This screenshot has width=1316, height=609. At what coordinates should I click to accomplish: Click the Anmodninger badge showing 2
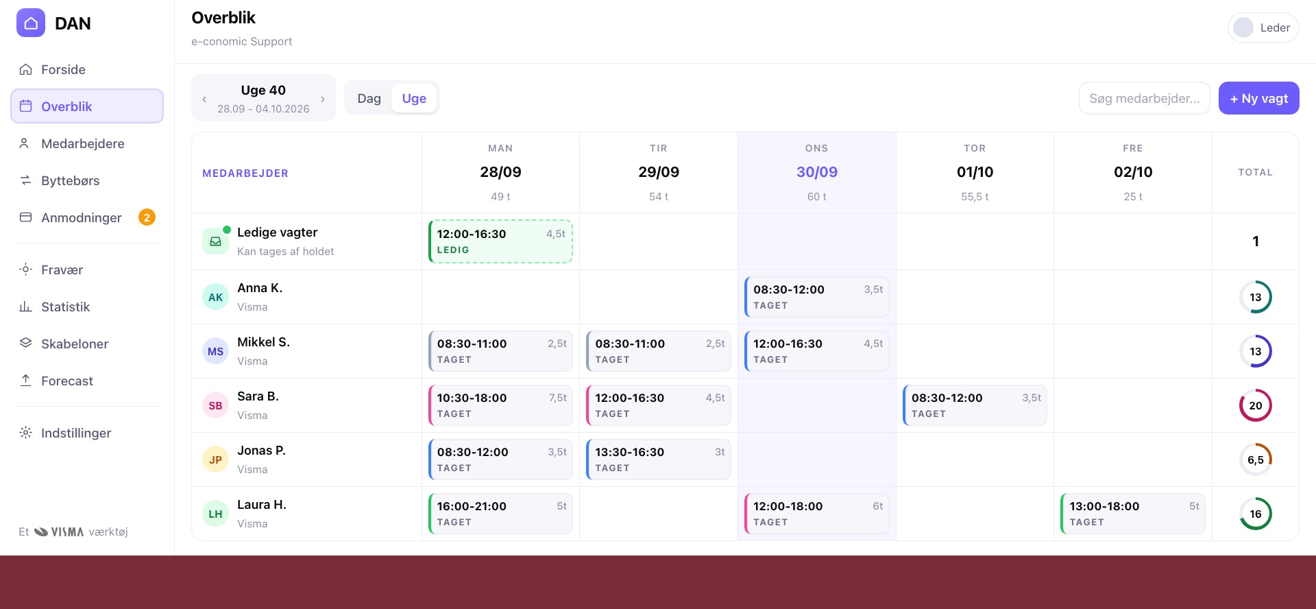point(147,217)
